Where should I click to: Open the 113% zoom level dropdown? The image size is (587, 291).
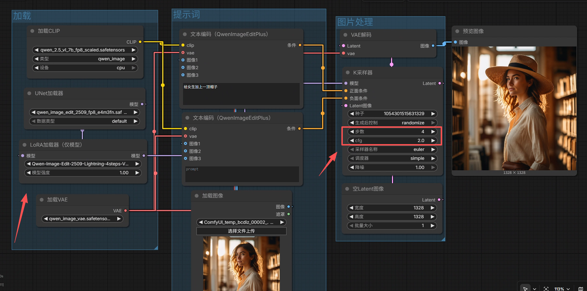[x=562, y=289]
